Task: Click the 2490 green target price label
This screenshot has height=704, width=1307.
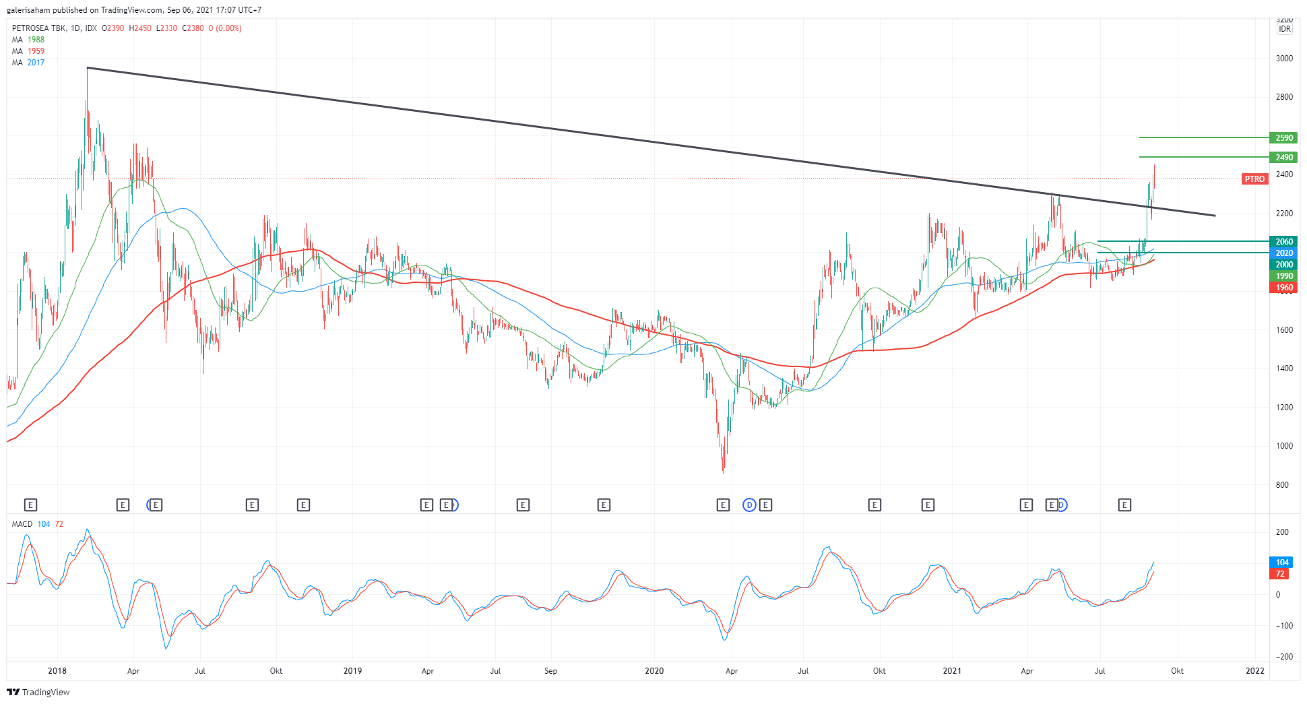Action: tap(1283, 157)
